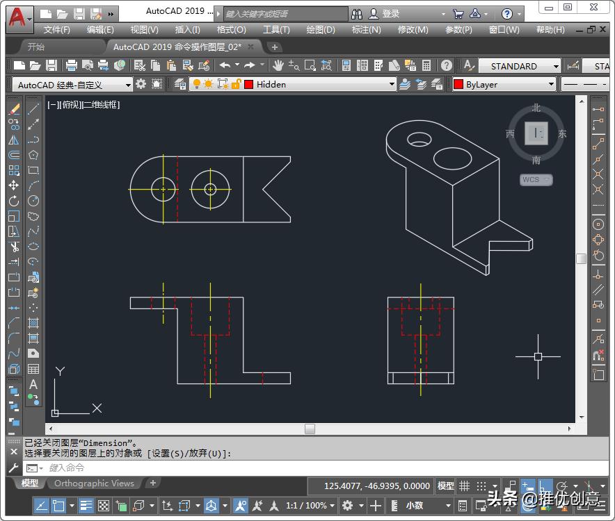This screenshot has width=615, height=521.
Task: Open the Hidden layer dropdown
Action: pyautogui.click(x=393, y=84)
